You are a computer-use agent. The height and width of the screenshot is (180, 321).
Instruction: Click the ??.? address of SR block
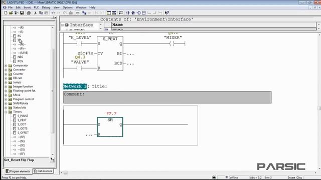[111, 113]
